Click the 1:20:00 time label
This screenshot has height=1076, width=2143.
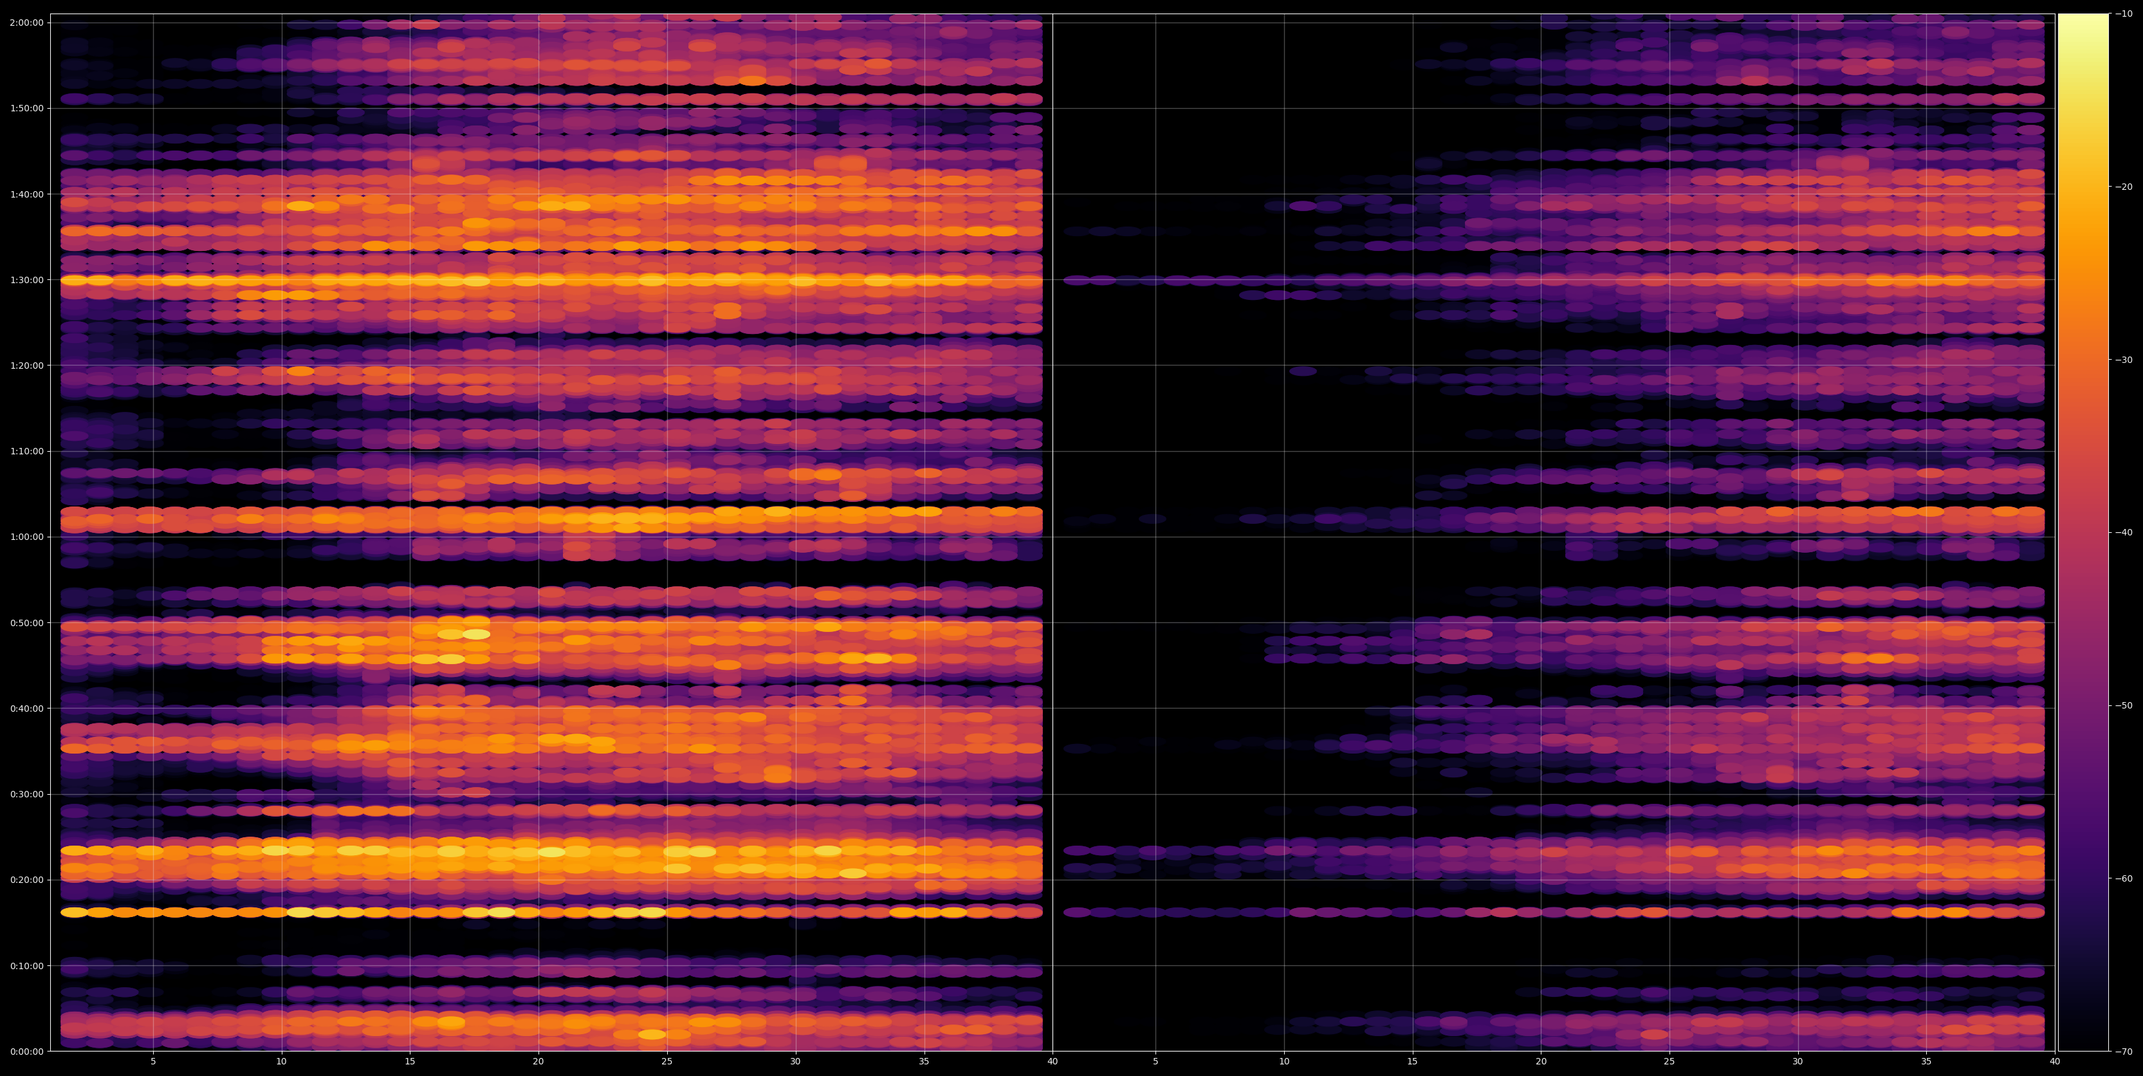coord(26,366)
